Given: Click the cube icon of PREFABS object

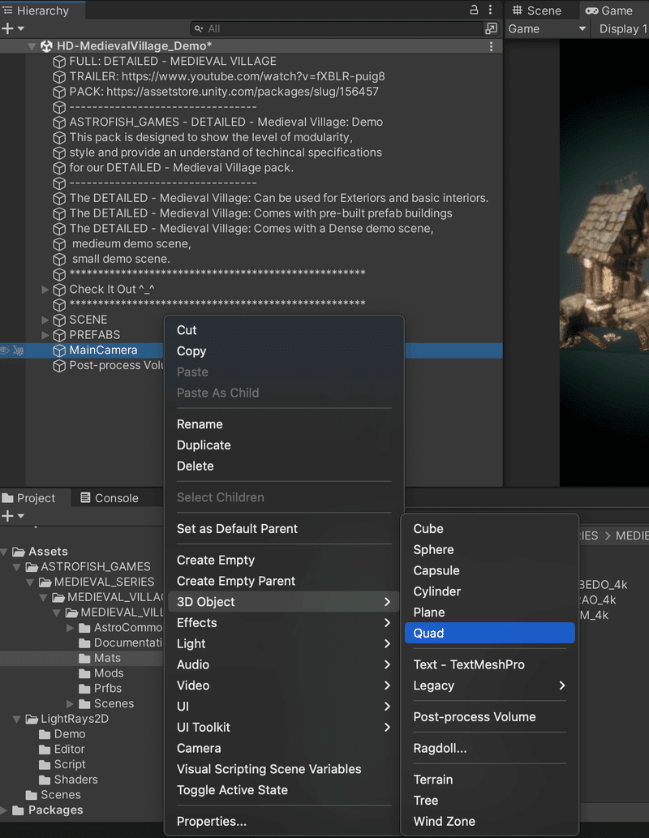Looking at the screenshot, I should click(x=59, y=336).
